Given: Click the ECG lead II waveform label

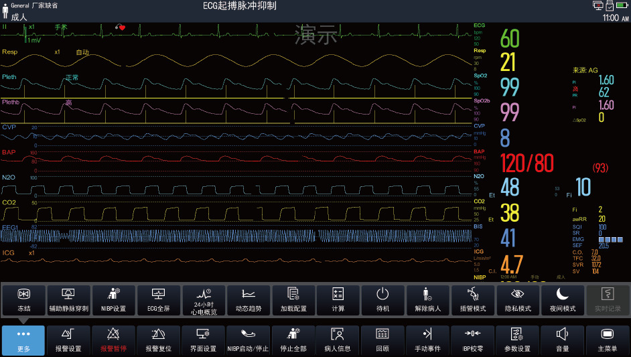Looking at the screenshot, I should 5,27.
